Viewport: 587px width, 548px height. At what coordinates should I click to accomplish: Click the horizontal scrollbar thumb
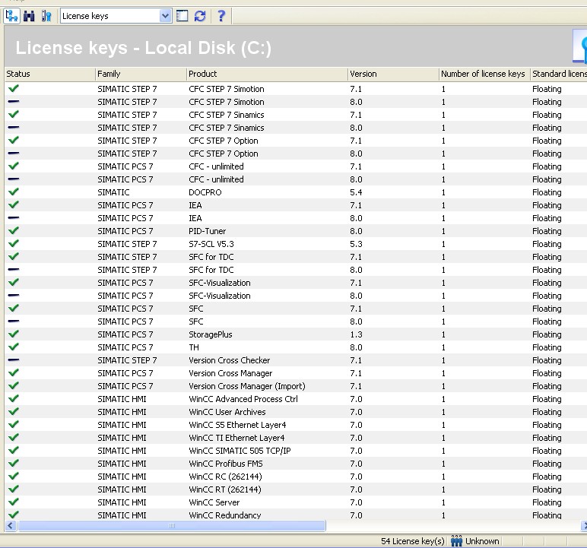point(172,525)
